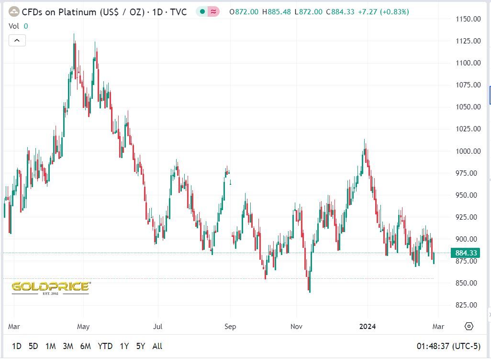Viewport: 491px width, 361px height.
Task: Select the 1D time range
Action: [x=17, y=346]
